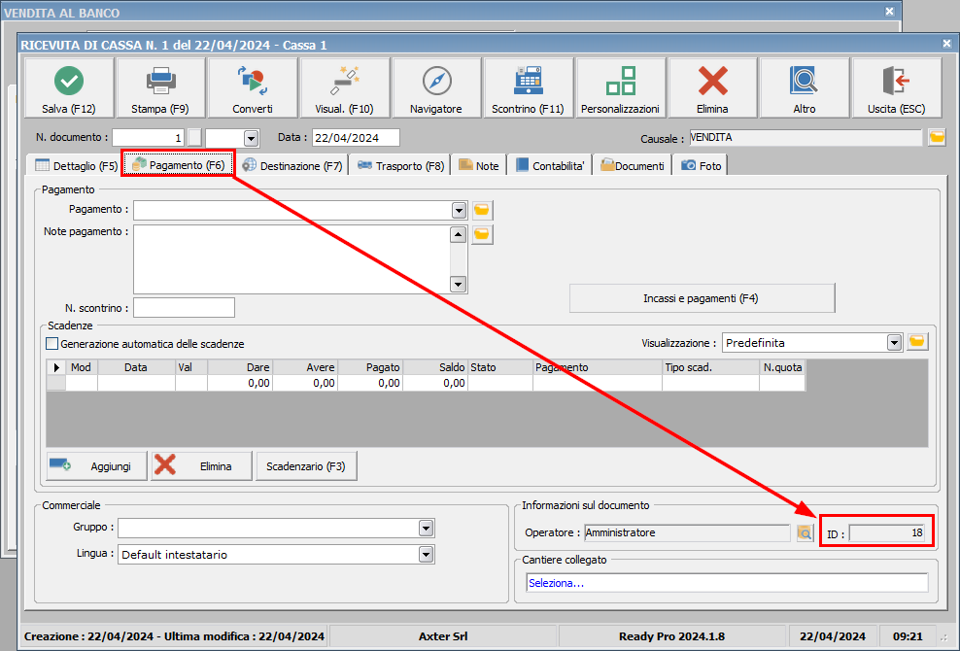Click the Operatore Amministratore field
The height and width of the screenshot is (651, 960).
click(x=687, y=532)
